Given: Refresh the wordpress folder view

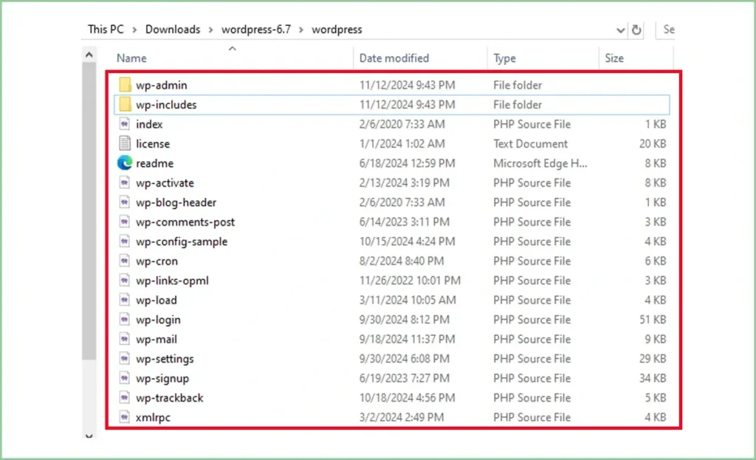Looking at the screenshot, I should click(636, 30).
